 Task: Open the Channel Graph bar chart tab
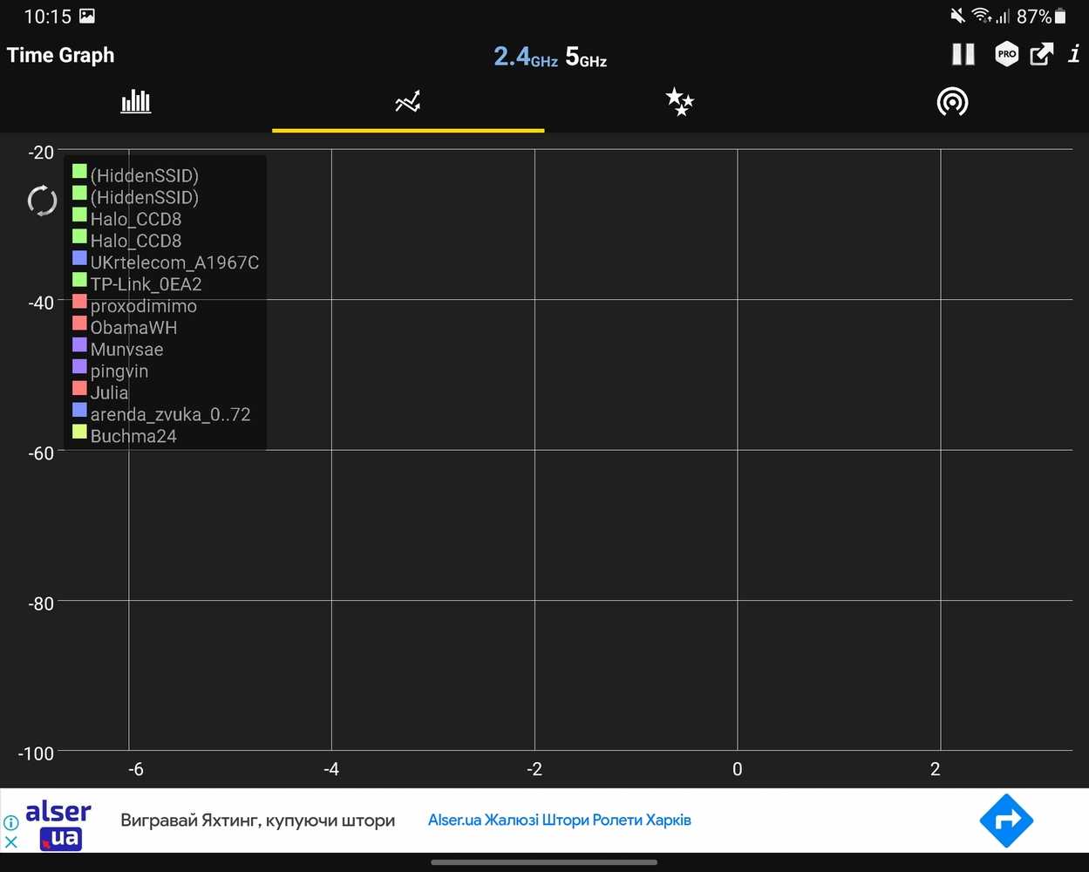135,102
